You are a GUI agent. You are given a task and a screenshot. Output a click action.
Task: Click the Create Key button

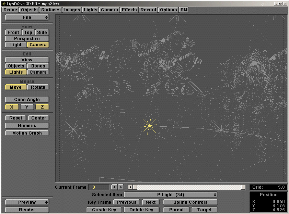[x=104, y=210]
